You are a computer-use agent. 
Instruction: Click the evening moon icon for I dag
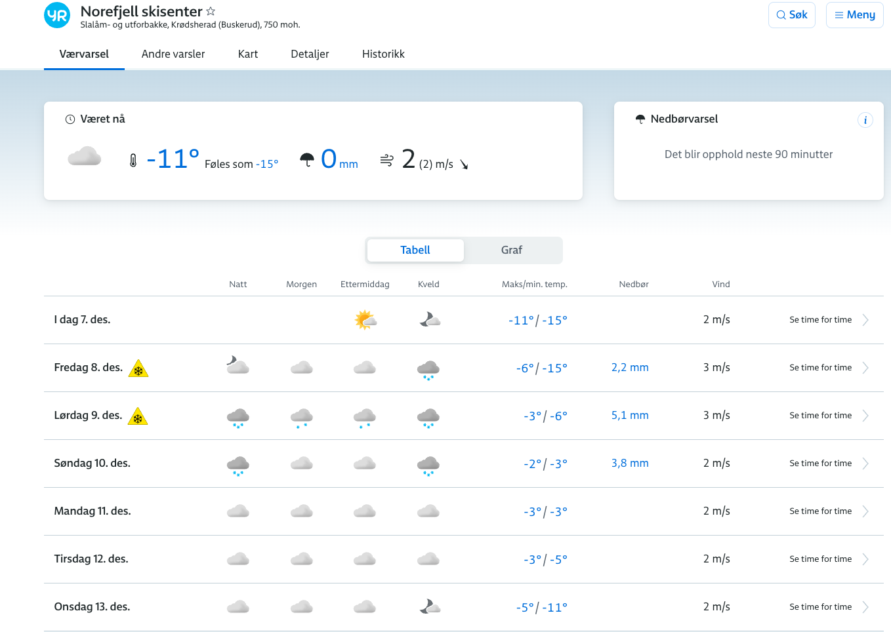(430, 319)
